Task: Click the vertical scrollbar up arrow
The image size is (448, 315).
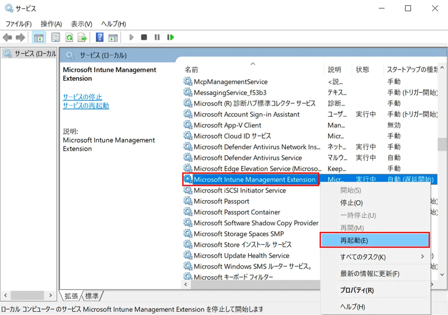Action: (x=442, y=68)
